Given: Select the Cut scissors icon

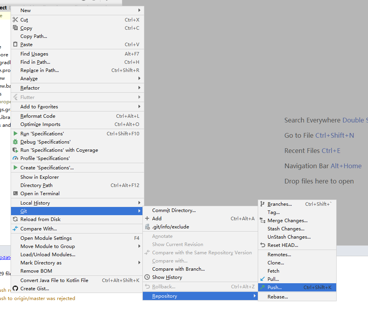Looking at the screenshot, I should [15, 20].
